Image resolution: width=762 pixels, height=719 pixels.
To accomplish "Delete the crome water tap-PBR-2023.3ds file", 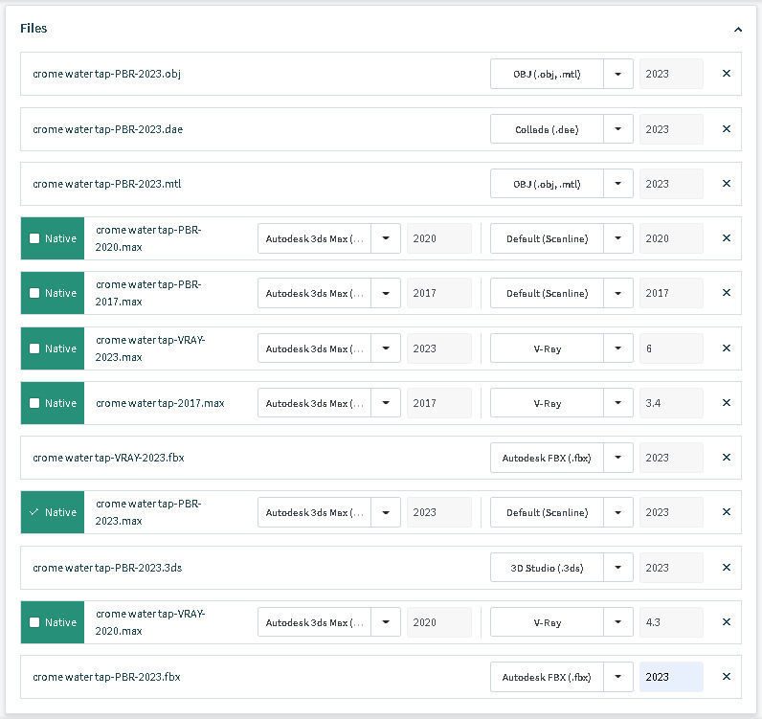I will [726, 568].
